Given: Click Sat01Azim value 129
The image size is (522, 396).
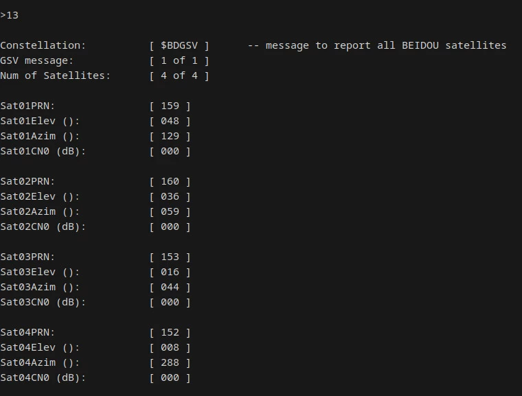Looking at the screenshot, I should click(x=170, y=136).
